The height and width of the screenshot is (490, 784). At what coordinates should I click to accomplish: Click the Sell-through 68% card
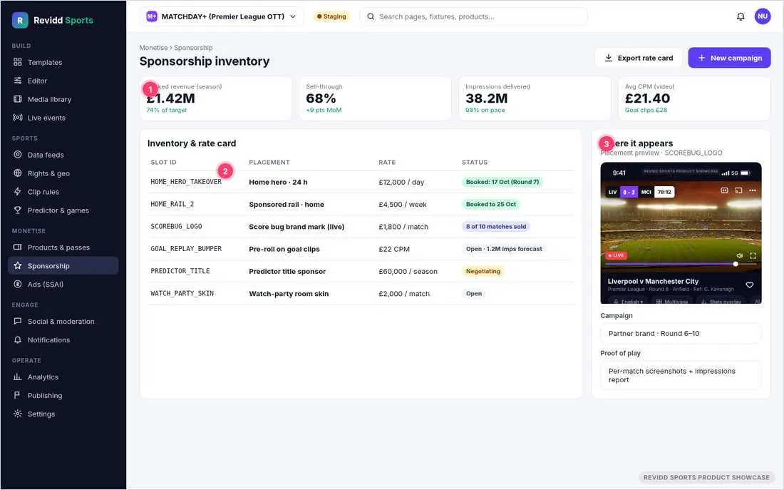click(x=376, y=98)
